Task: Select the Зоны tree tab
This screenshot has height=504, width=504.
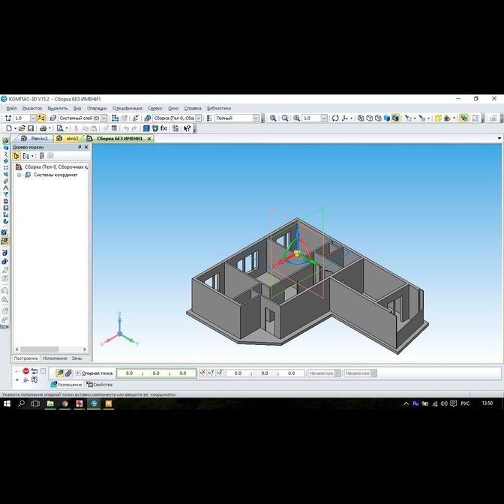Action: click(x=76, y=358)
